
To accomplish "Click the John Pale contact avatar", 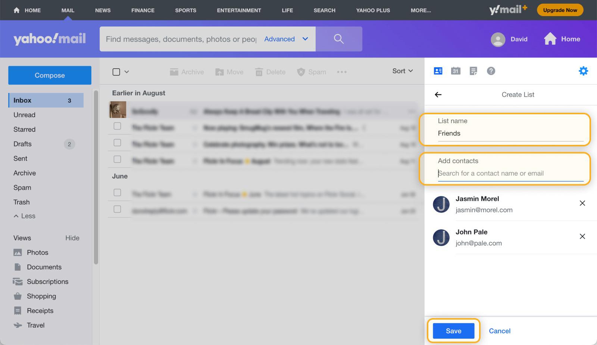I will 441,237.
